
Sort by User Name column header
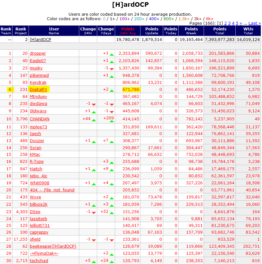(54, 31)
